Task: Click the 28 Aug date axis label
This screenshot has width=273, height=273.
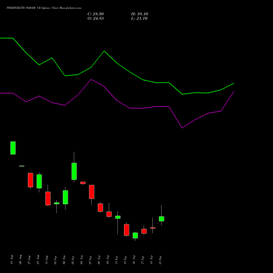Action: click(x=38, y=259)
